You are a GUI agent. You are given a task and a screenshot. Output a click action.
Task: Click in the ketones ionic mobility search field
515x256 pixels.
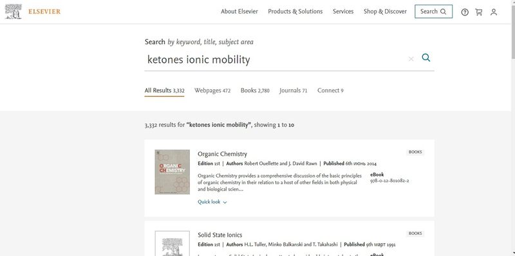[x=276, y=60]
